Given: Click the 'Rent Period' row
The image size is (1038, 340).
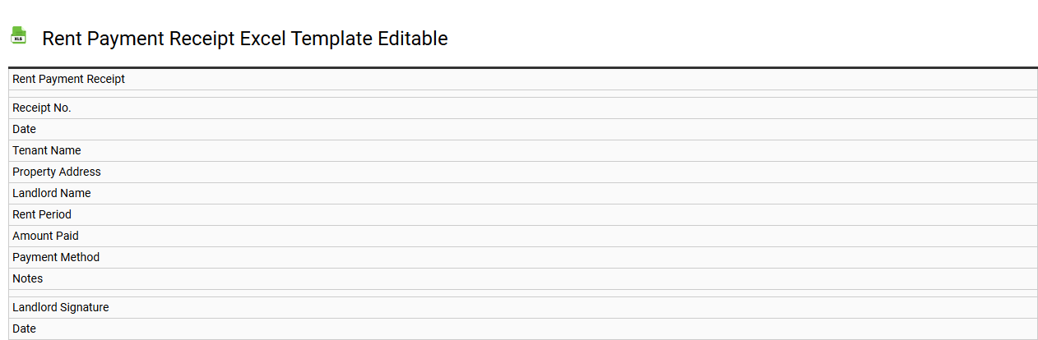Looking at the screenshot, I should pyautogui.click(x=42, y=214).
